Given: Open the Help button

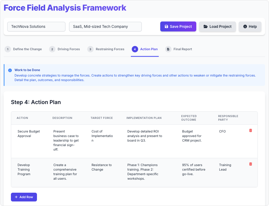Looking at the screenshot, I should coord(250,27).
